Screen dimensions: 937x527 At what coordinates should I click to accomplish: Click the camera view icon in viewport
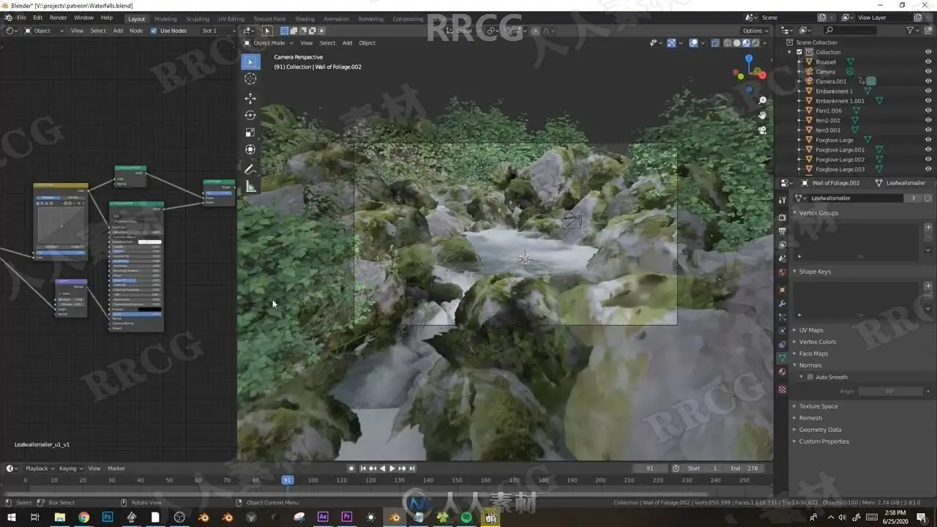(762, 130)
